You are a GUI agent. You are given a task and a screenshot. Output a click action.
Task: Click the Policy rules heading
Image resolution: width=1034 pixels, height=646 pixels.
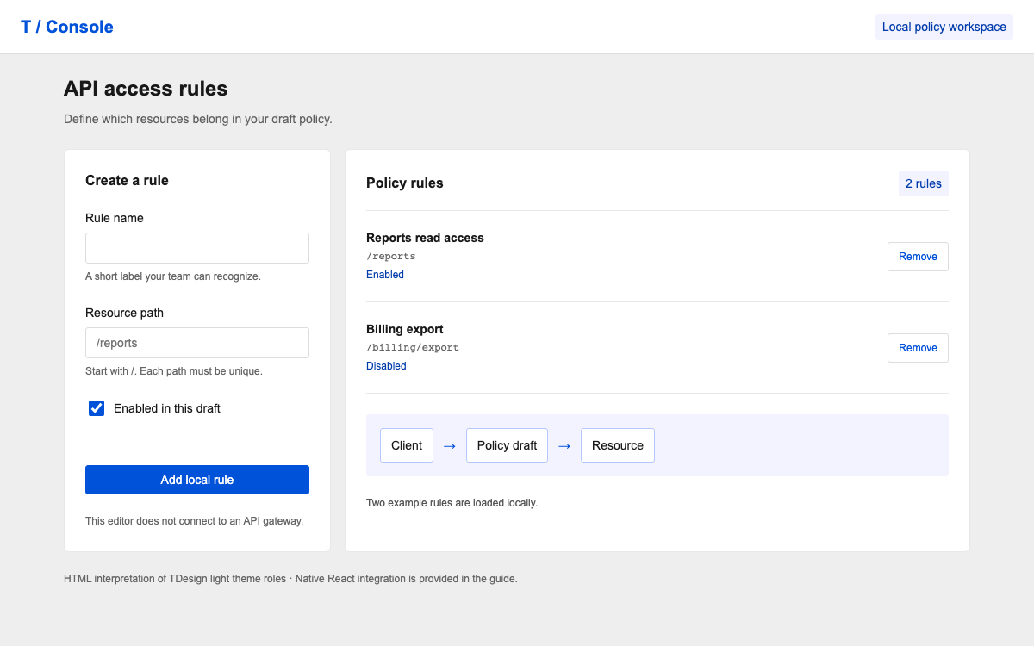405,183
